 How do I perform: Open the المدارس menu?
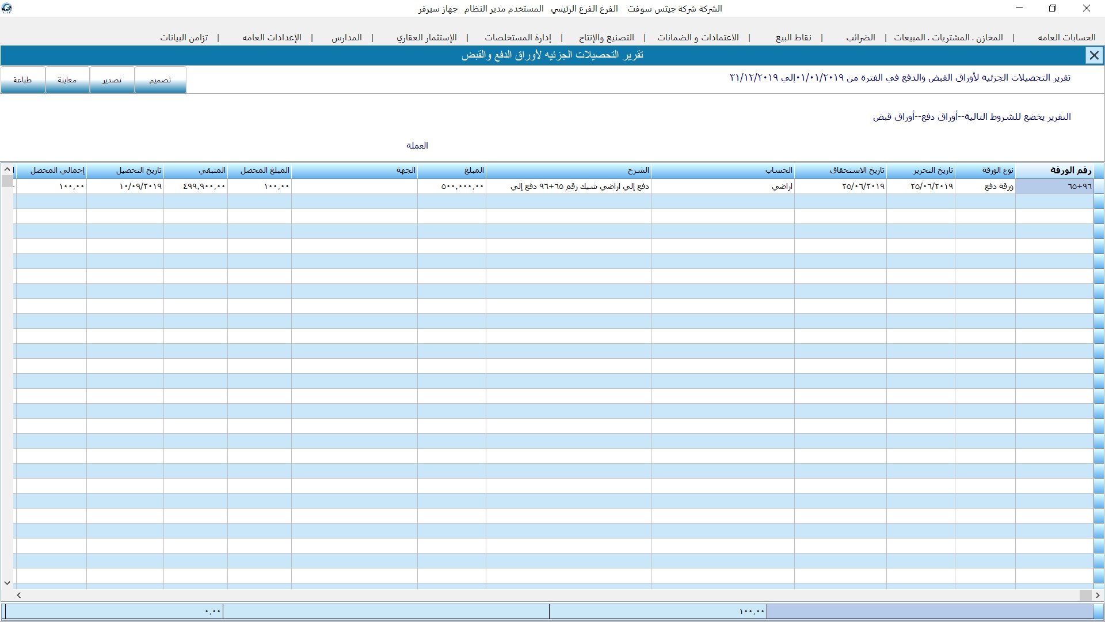click(346, 37)
